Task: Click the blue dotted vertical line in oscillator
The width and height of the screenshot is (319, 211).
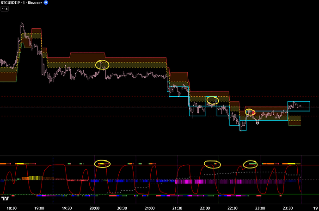Action: (x=53, y=180)
